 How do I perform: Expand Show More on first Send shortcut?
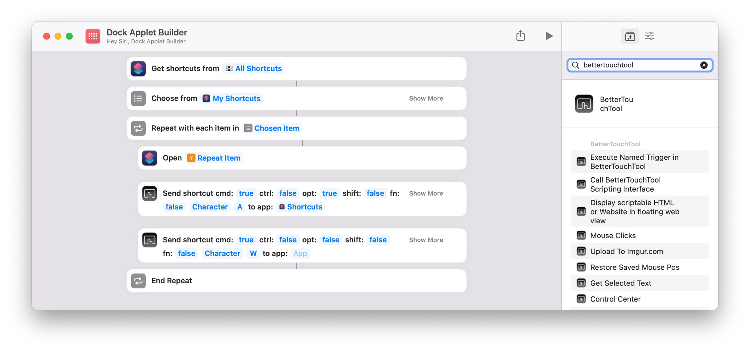426,193
